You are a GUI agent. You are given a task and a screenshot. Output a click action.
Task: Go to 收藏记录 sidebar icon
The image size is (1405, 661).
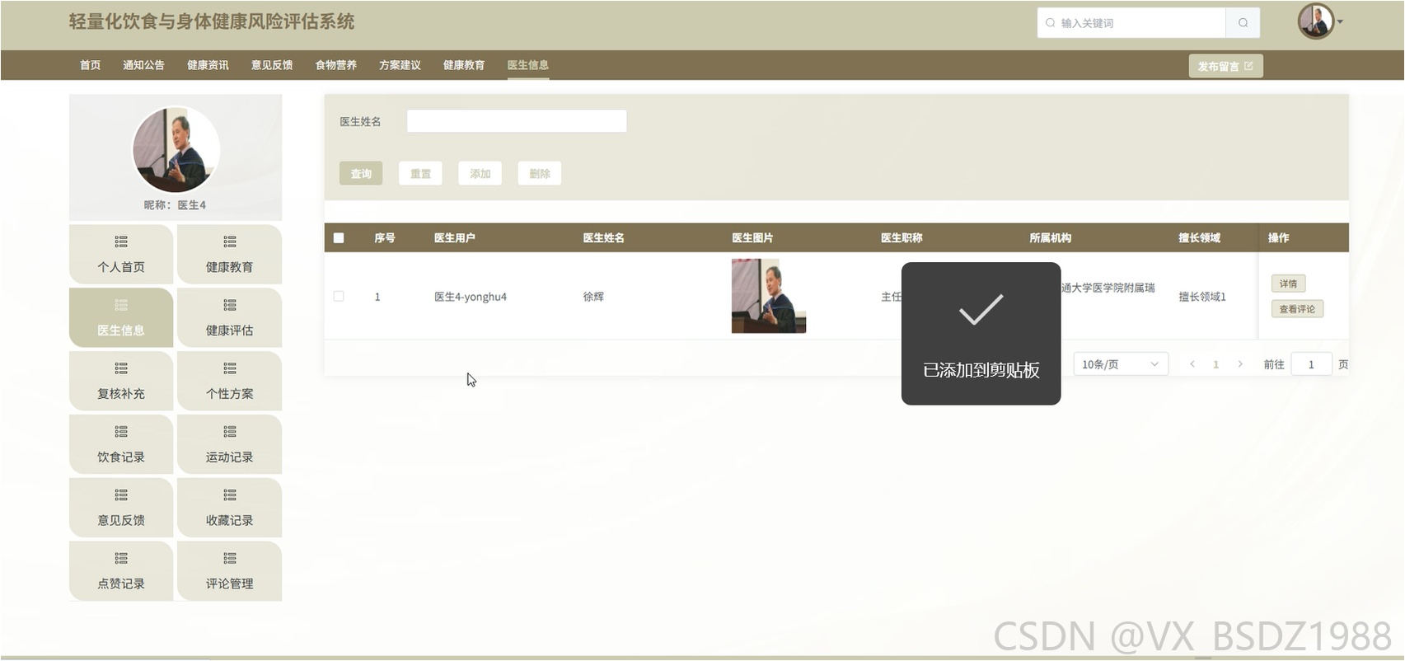coord(229,495)
